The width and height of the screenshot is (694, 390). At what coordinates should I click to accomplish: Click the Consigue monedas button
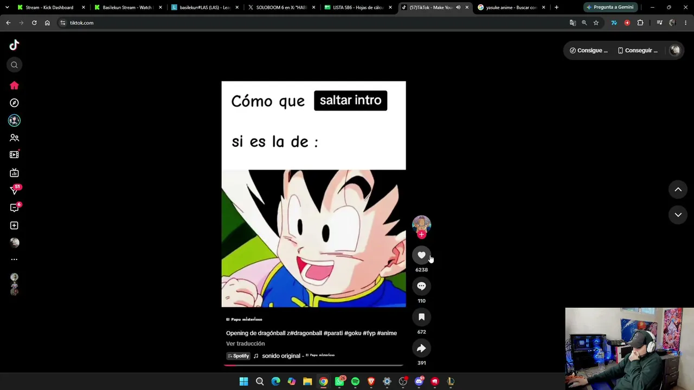pyautogui.click(x=588, y=50)
